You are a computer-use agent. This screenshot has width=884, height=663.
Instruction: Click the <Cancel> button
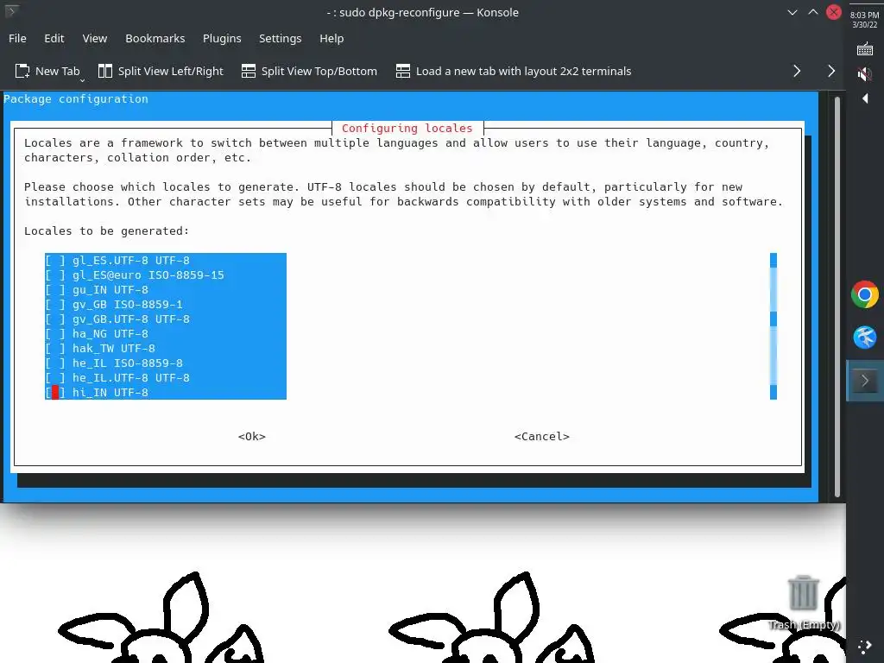click(542, 436)
